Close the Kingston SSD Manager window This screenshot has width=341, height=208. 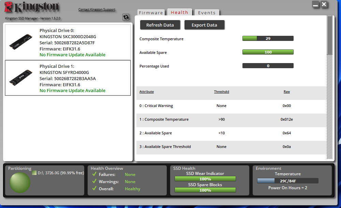click(324, 4)
